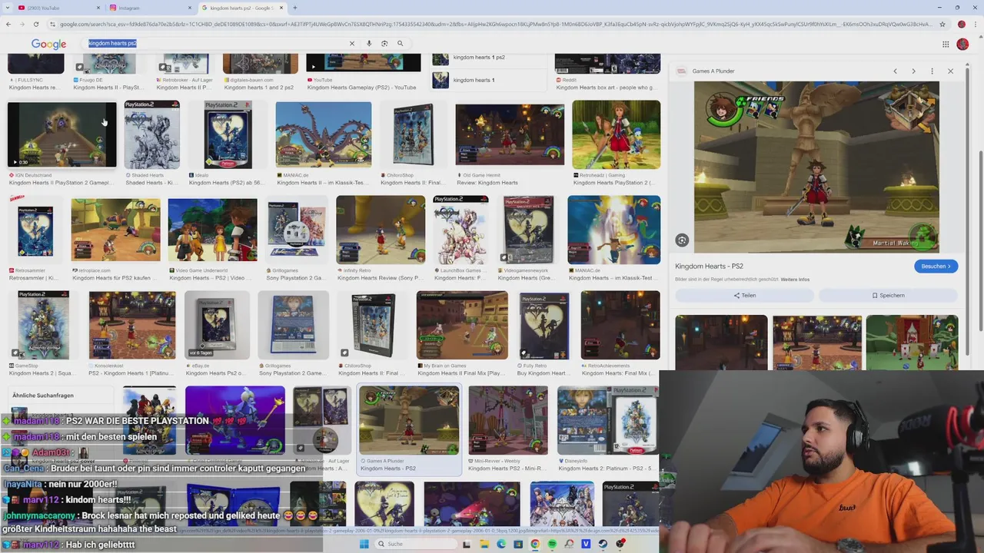Viewport: 984px width, 553px height.
Task: Click the Speichern button
Action: pos(888,295)
